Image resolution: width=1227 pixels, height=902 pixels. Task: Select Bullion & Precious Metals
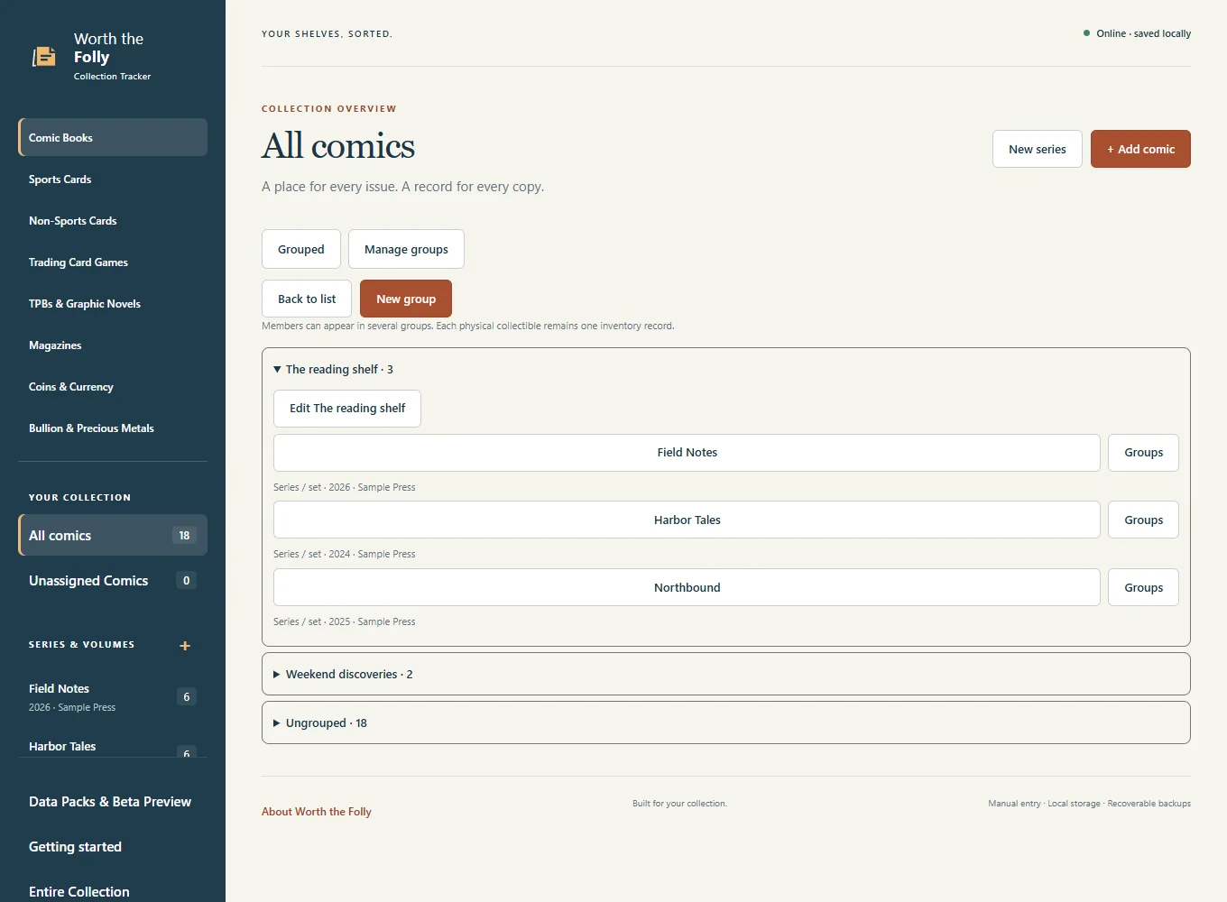click(113, 428)
